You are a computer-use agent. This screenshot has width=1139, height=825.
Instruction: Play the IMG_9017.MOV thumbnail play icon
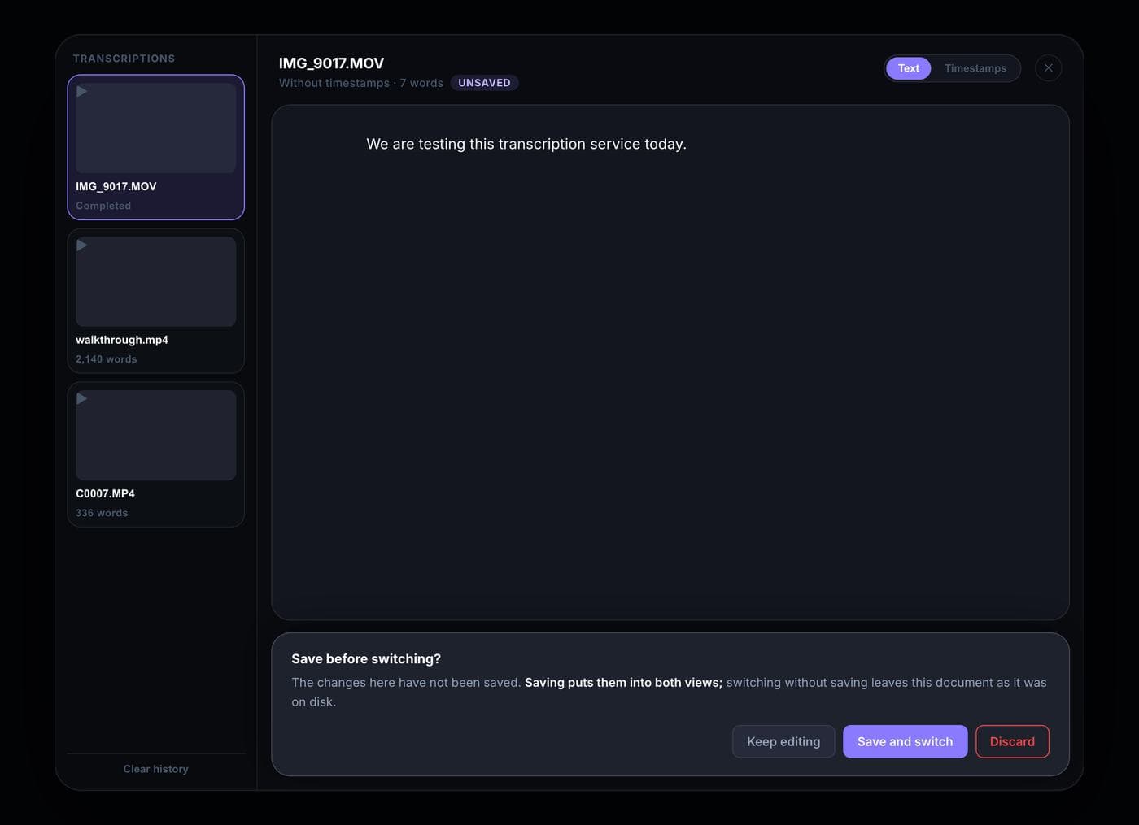click(x=82, y=91)
